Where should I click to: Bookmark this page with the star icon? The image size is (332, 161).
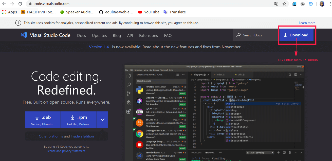coord(284,4)
